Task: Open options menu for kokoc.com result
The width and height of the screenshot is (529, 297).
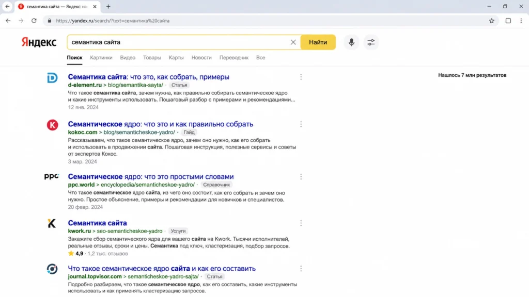Action: (301, 124)
